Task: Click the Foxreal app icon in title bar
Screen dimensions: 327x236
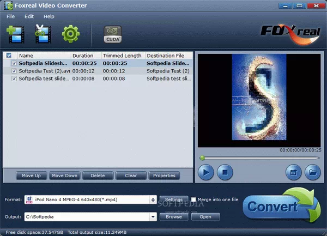Action: click(8, 5)
